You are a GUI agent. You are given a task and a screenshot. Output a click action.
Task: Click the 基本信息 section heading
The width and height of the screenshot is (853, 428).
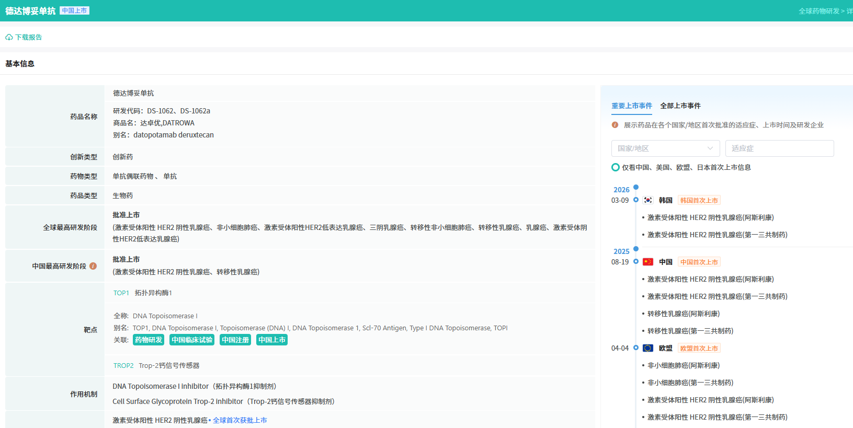(20, 64)
